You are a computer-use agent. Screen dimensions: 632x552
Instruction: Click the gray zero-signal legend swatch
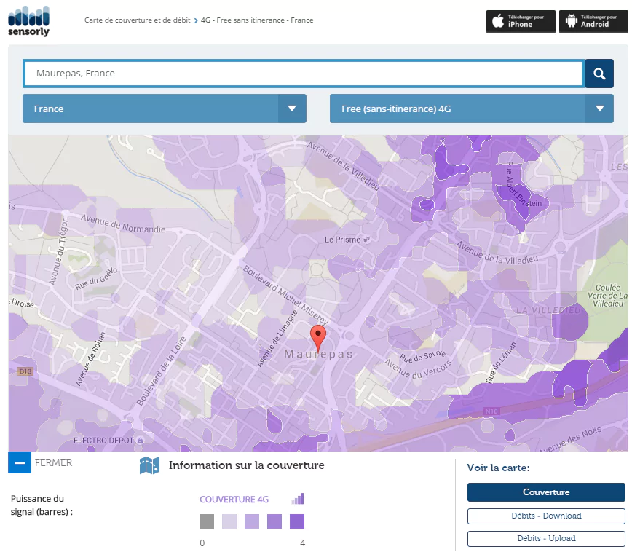coord(207,521)
